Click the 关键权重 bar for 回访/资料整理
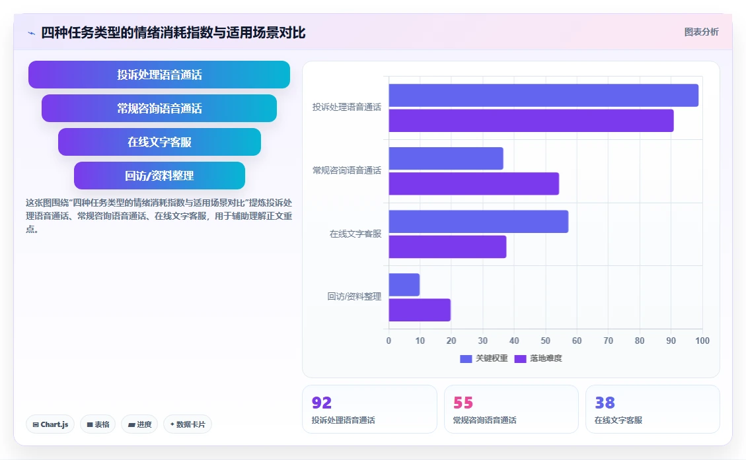 404,284
